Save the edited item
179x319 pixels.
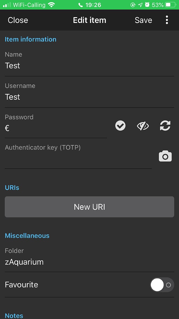coord(143,20)
